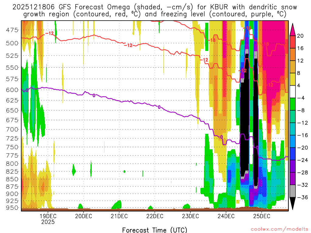This screenshot has width=311, height=233.
Task: Click the colorbar value label -16
Action: coord(303,135)
